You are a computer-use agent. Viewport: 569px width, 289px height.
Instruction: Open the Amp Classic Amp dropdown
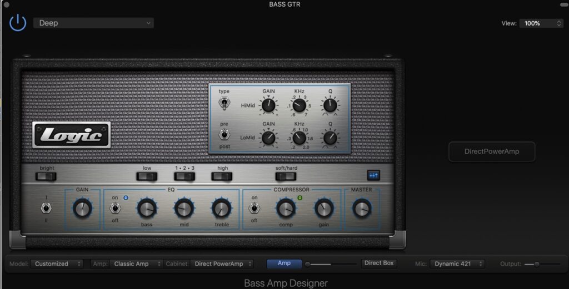tap(136, 263)
